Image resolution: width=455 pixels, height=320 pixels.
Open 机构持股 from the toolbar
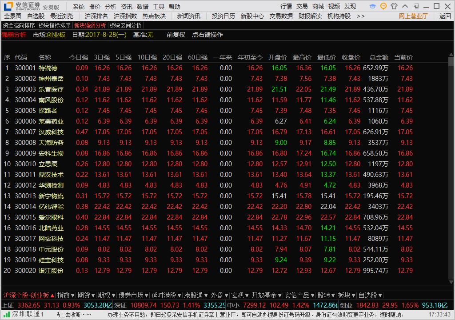[x=339, y=16]
